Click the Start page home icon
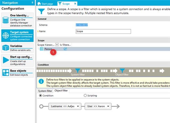The height and width of the screenshot is (123, 170). (x=39, y=4)
